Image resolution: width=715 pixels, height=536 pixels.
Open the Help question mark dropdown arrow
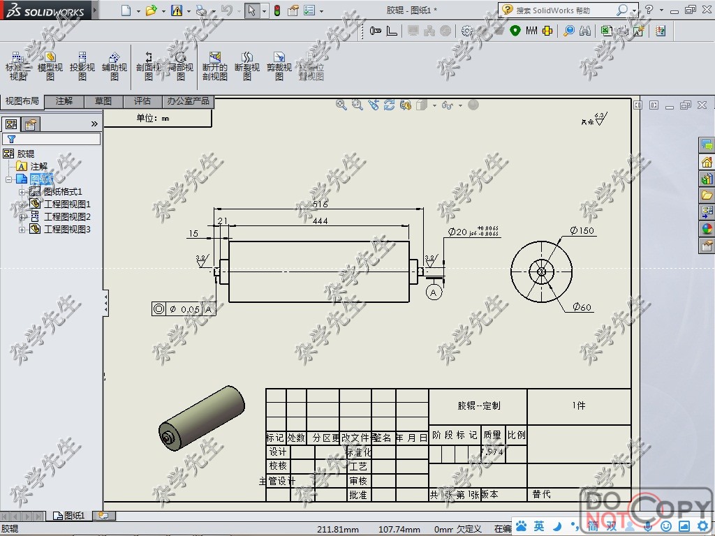661,10
